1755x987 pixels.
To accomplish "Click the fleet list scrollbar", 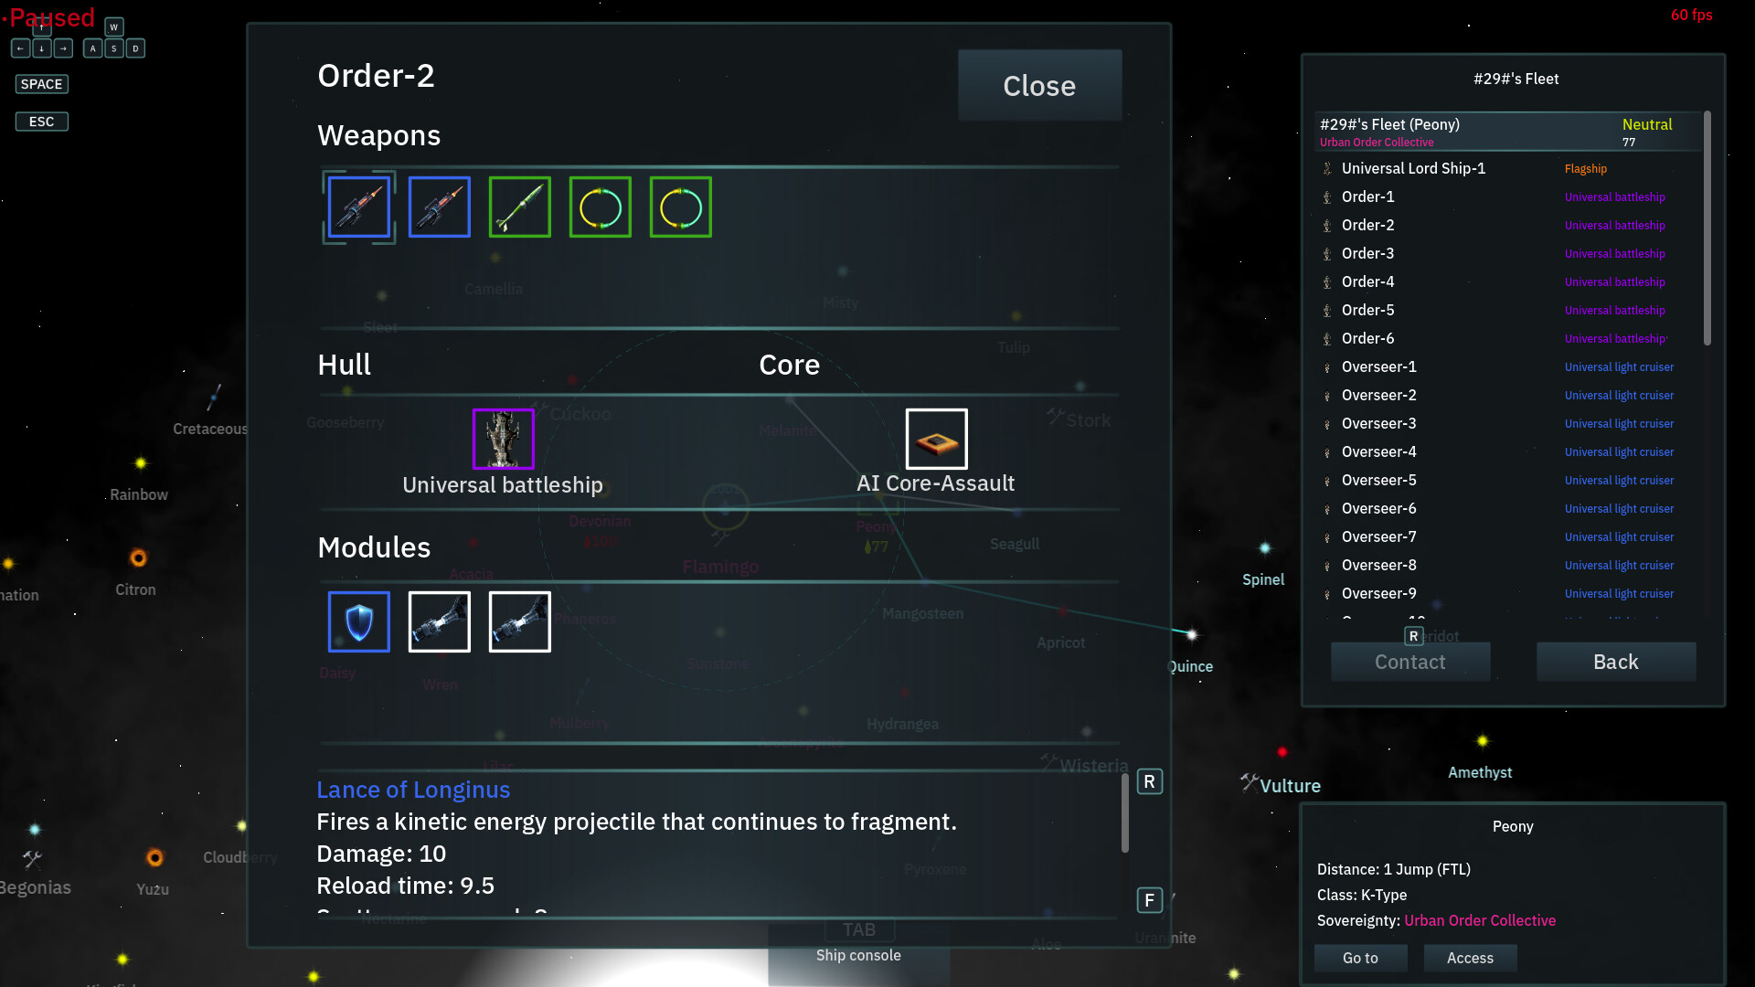I will (x=1707, y=228).
